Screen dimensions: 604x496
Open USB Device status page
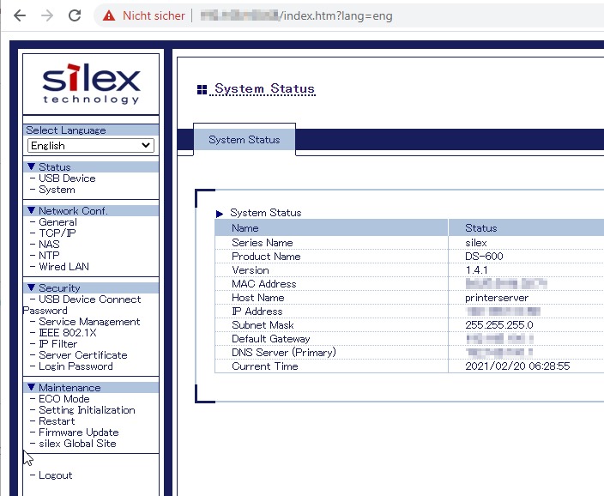(x=67, y=178)
